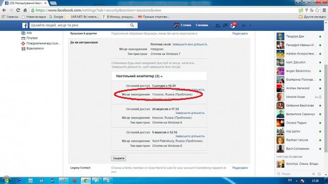Reload the page with the refresh icon
Viewport: 328px width, 184px height.
pyautogui.click(x=18, y=10)
